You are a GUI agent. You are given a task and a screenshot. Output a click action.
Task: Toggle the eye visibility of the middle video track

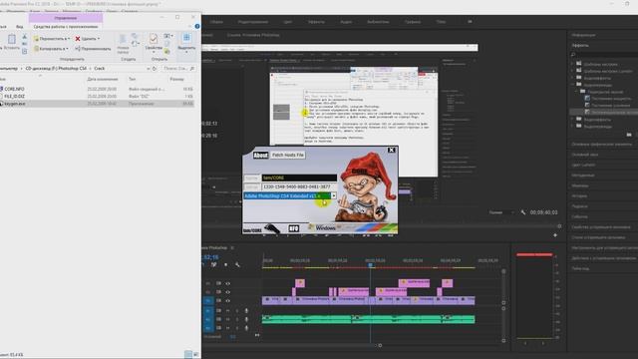pyautogui.click(x=228, y=292)
